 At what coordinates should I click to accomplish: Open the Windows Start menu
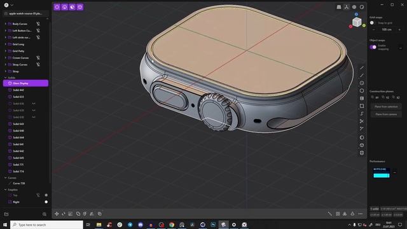[5, 225]
